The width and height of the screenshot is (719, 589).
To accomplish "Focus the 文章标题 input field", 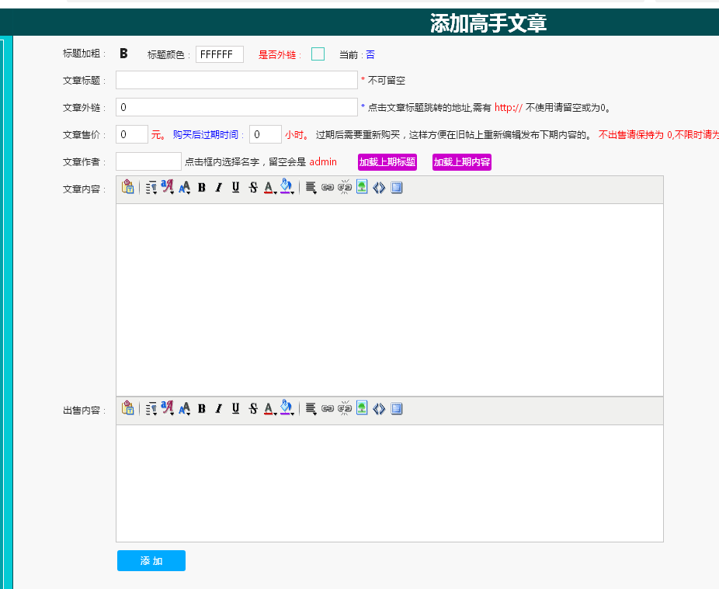I will (x=237, y=80).
